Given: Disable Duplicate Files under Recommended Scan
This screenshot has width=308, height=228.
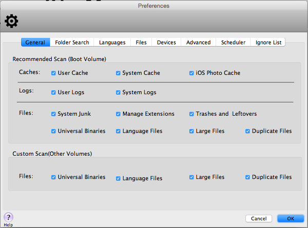Looking at the screenshot, I should (x=247, y=131).
